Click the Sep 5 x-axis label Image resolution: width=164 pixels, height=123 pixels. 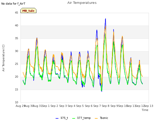80,106
